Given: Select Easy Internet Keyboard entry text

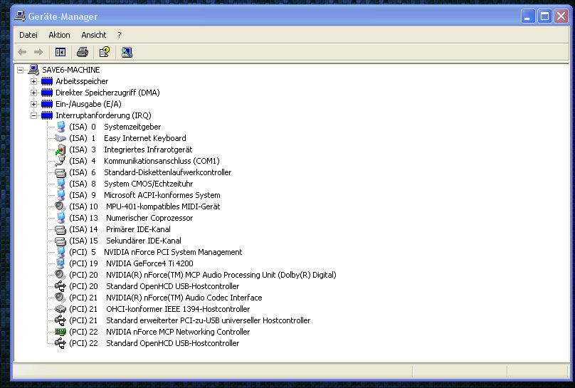Looking at the screenshot, I should (145, 138).
